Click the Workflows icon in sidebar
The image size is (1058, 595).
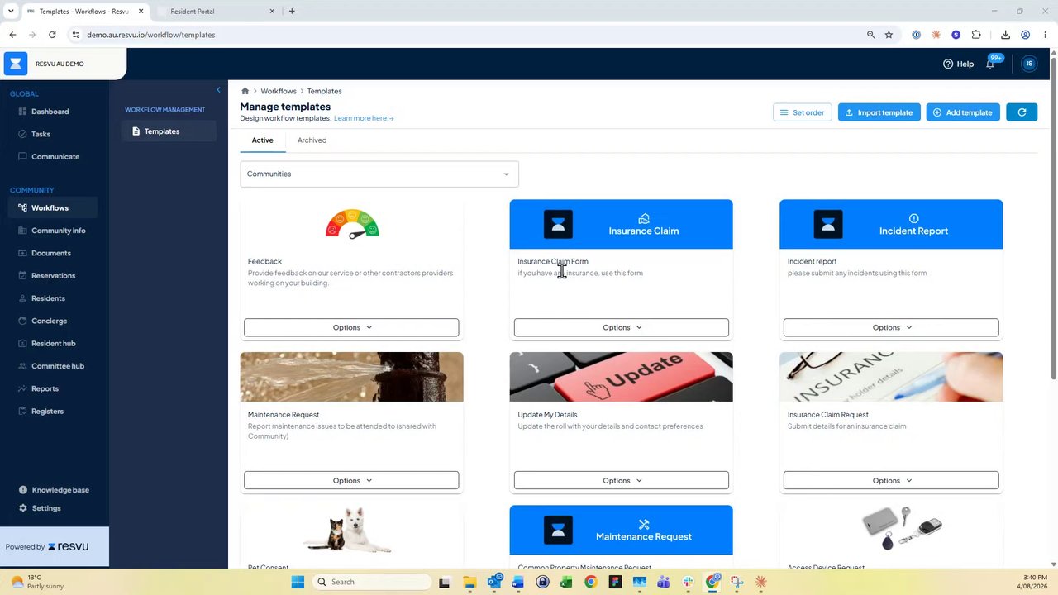pos(23,208)
